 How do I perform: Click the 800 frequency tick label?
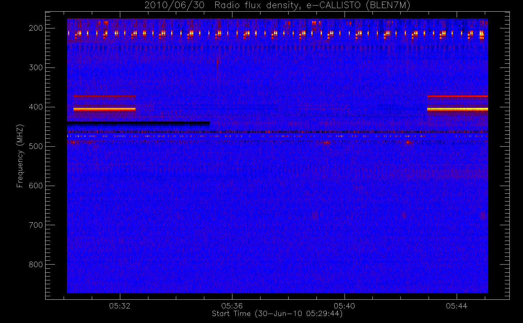click(36, 265)
